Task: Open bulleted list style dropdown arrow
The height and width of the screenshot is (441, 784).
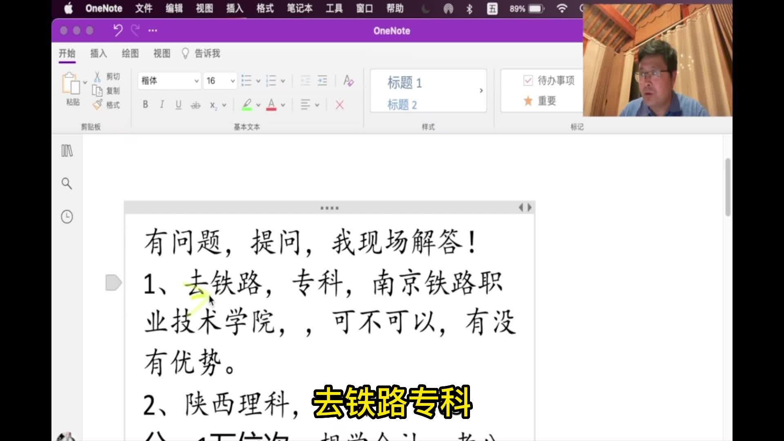Action: point(258,81)
